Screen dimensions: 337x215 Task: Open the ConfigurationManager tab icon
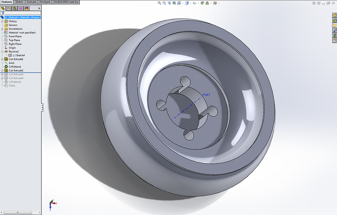(x=14, y=8)
